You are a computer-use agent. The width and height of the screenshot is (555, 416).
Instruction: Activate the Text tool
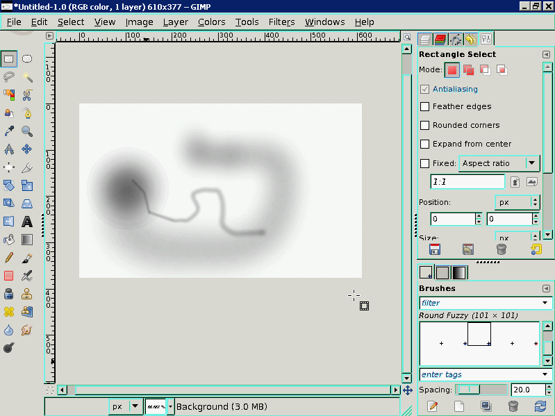[27, 222]
